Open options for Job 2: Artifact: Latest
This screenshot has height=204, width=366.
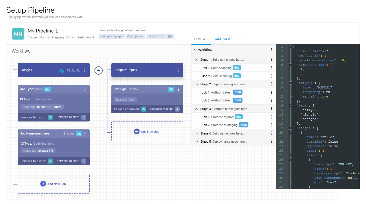[272, 100]
